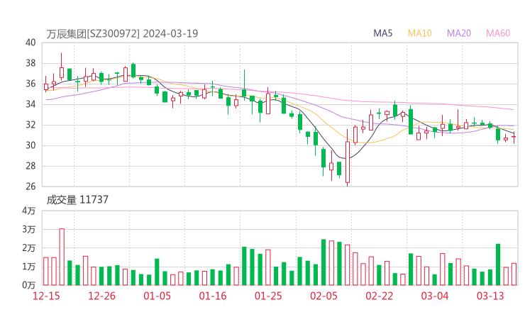
Task: Click the price axis value 32
Action: [x=31, y=125]
